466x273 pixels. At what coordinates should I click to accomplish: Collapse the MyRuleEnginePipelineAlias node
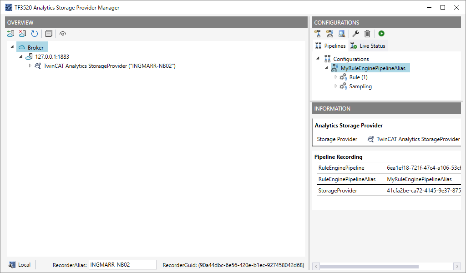click(327, 68)
